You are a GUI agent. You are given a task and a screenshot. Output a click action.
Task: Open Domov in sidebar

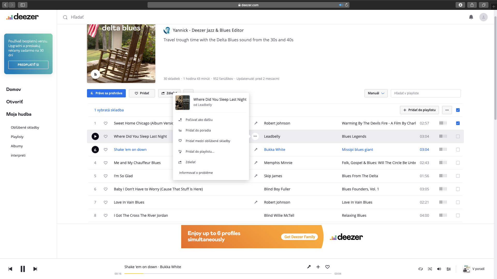coord(13,89)
